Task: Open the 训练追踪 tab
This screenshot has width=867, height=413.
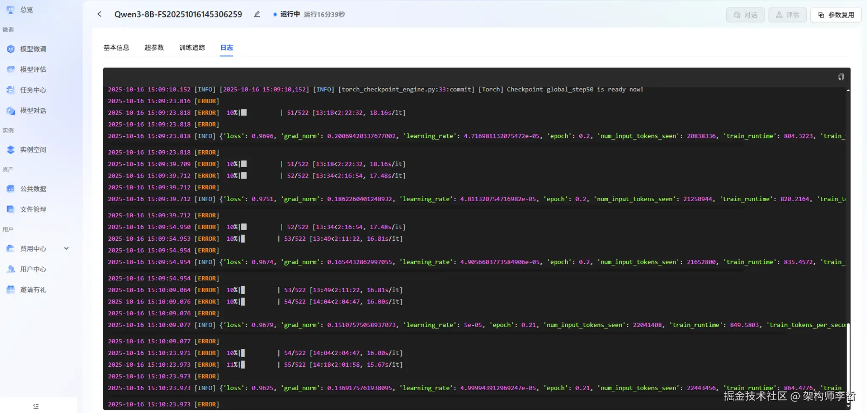Action: [192, 48]
